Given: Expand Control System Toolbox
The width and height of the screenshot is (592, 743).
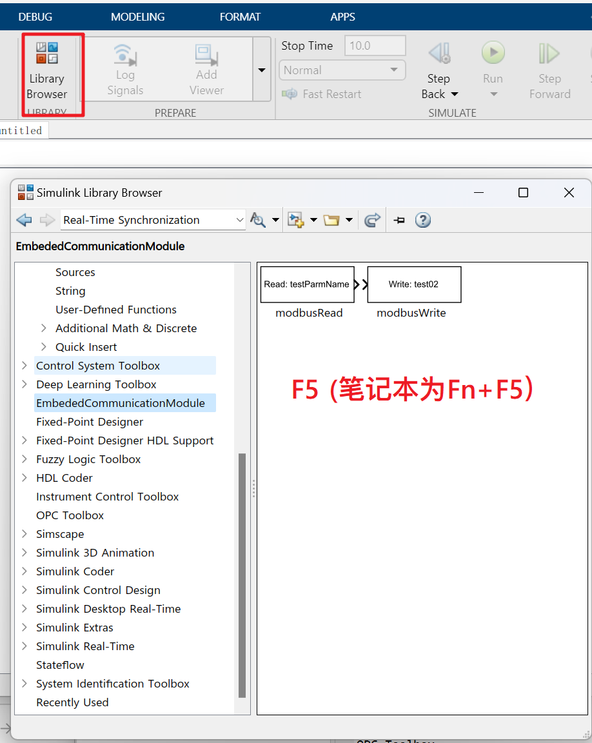Looking at the screenshot, I should (25, 366).
